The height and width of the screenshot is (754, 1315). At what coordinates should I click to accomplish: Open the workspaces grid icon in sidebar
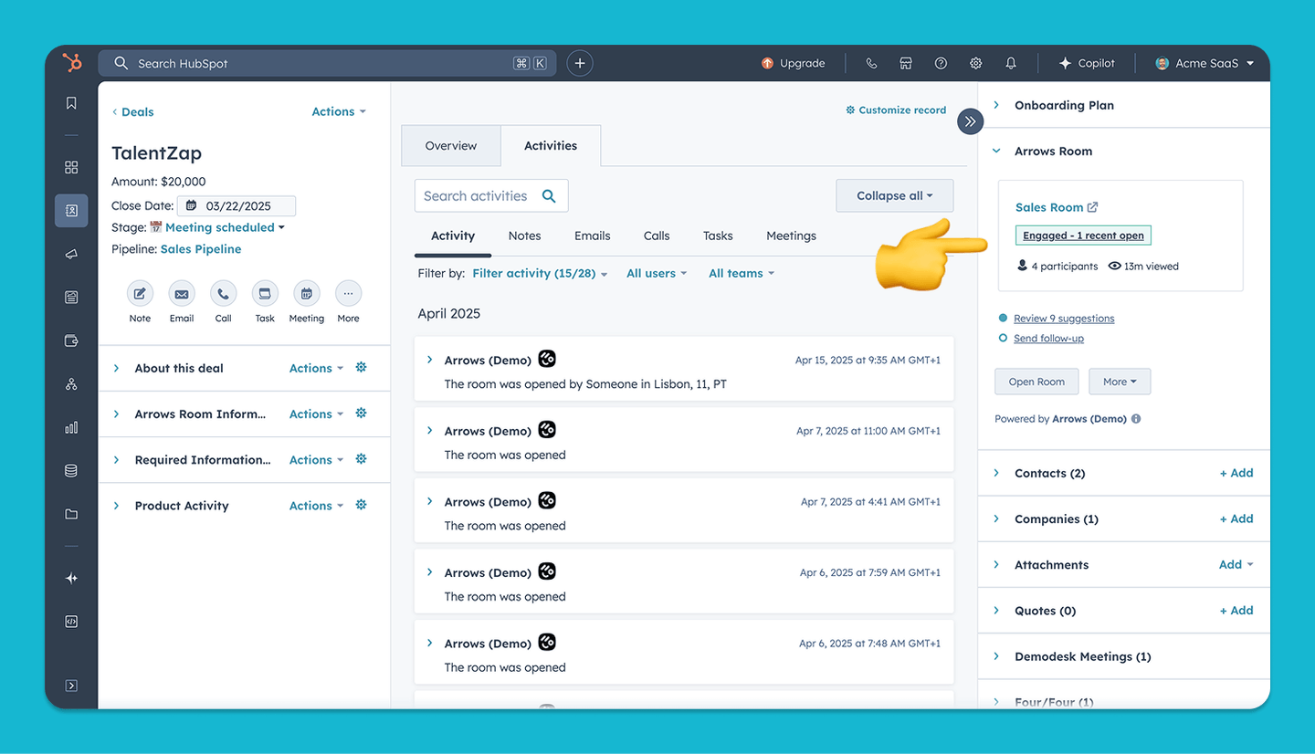[x=71, y=167]
